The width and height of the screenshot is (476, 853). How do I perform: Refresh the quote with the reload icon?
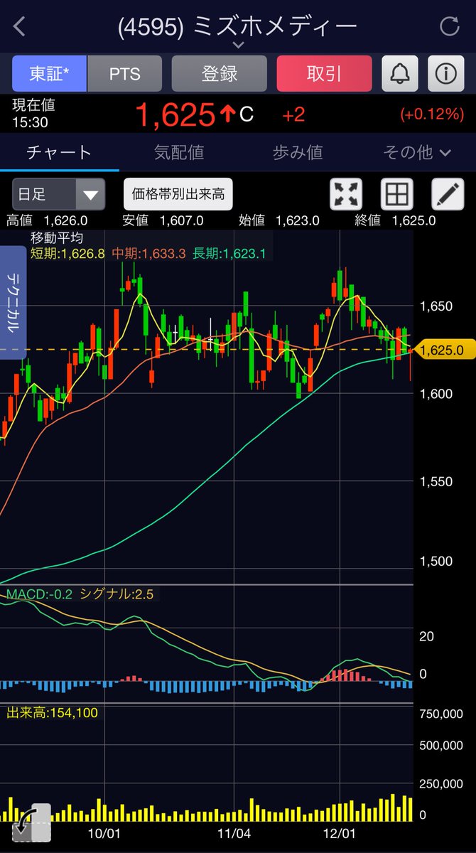[450, 27]
